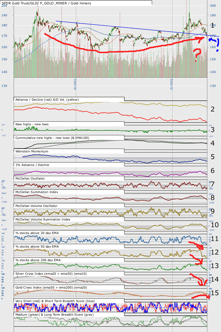Image resolution: width=221 pixels, height=332 pixels.
Task: Click the '% stocks above 20 day EMA' label
Action: 37,233
